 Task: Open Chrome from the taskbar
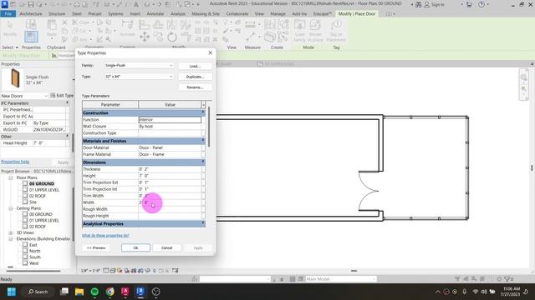click(x=110, y=292)
